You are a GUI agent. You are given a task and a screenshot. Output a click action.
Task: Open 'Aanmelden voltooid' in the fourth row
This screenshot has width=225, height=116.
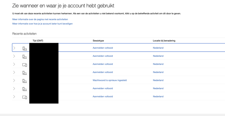(x=103, y=72)
